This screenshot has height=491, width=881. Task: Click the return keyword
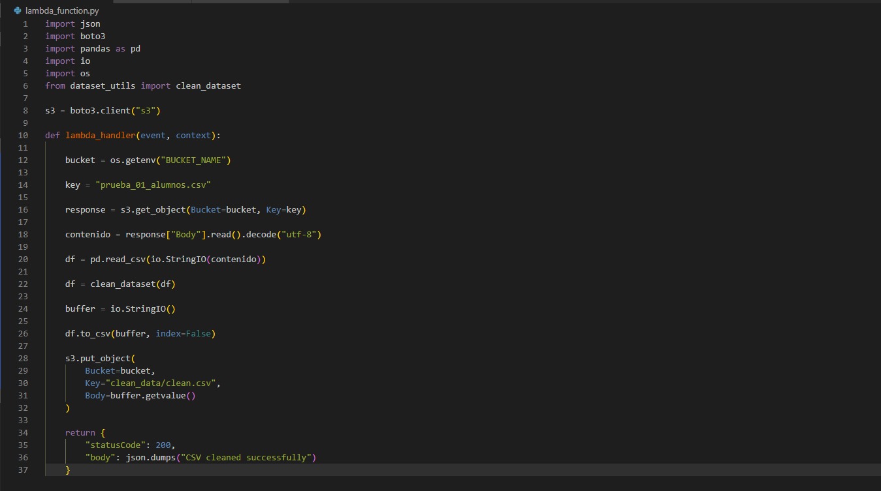click(x=80, y=433)
